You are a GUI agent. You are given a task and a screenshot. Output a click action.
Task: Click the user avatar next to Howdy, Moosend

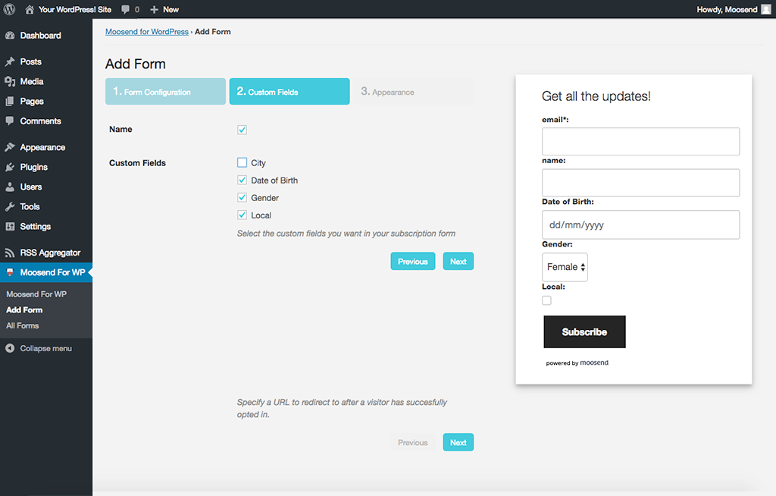(x=765, y=9)
